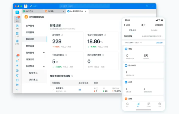Click the info icon beside 平均运行时长
Viewport: 179px width, 114px height.
[x=66, y=55]
